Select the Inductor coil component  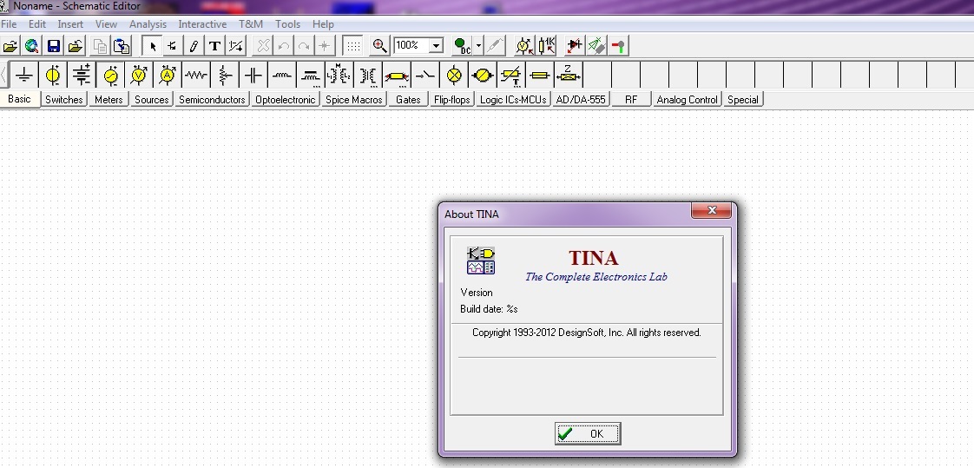click(281, 76)
